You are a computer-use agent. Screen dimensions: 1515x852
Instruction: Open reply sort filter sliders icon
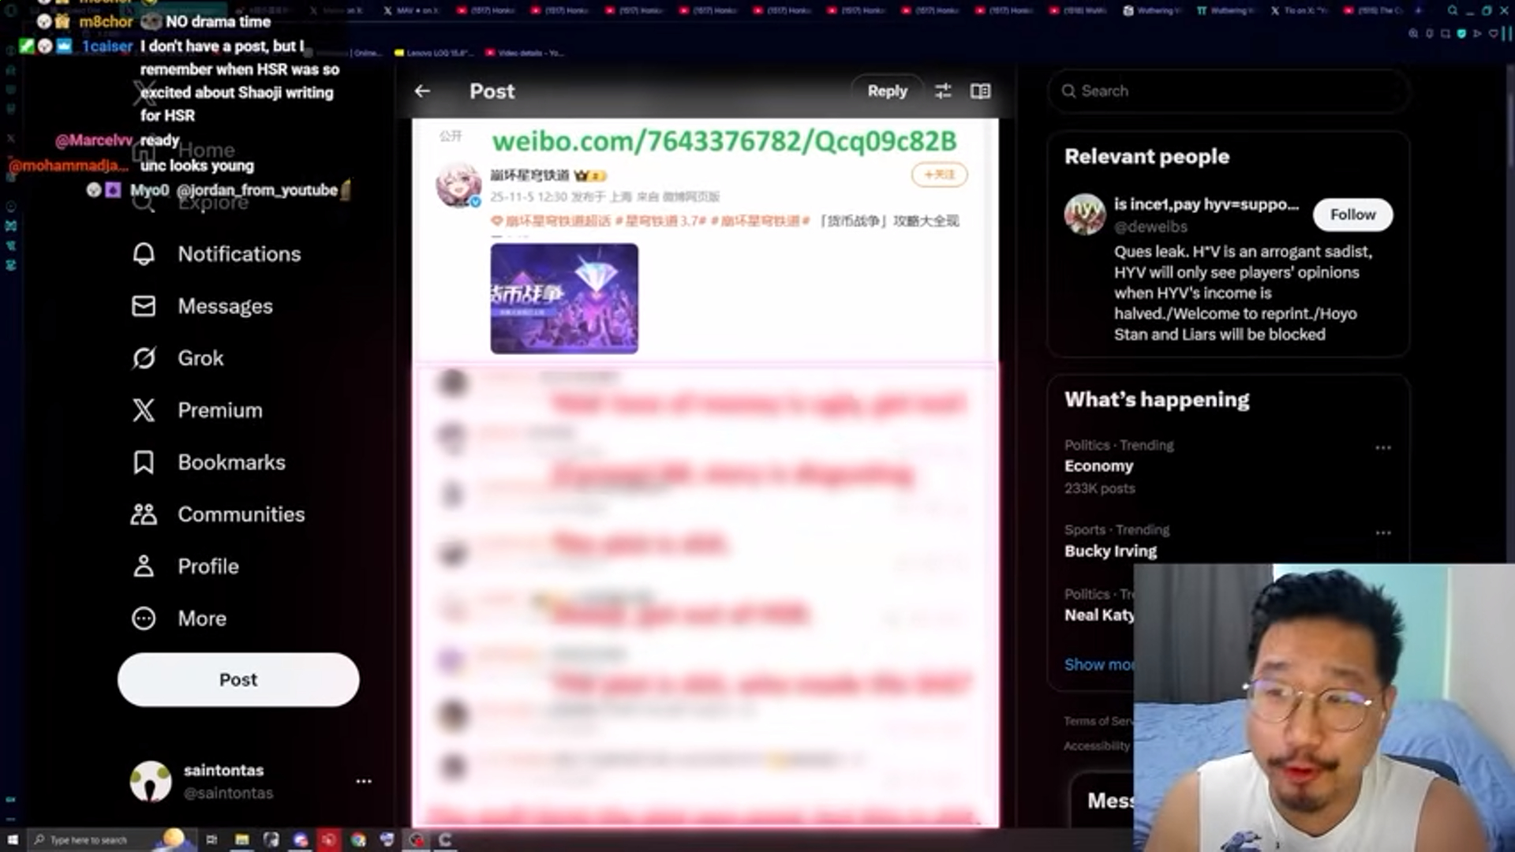943,92
